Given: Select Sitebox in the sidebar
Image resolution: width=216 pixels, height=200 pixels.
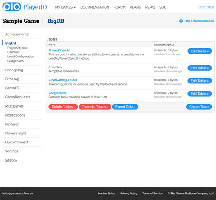Looking at the screenshot, I should [11, 160].
